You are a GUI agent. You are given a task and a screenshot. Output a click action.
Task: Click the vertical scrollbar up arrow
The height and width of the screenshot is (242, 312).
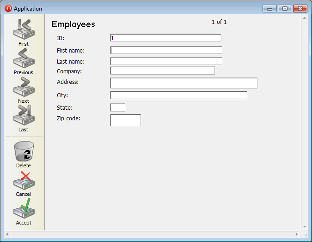[x=305, y=18]
